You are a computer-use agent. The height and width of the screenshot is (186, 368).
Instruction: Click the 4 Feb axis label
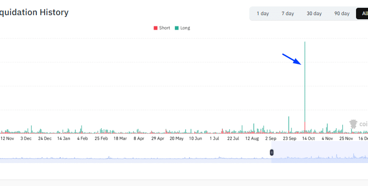[x=82, y=138]
